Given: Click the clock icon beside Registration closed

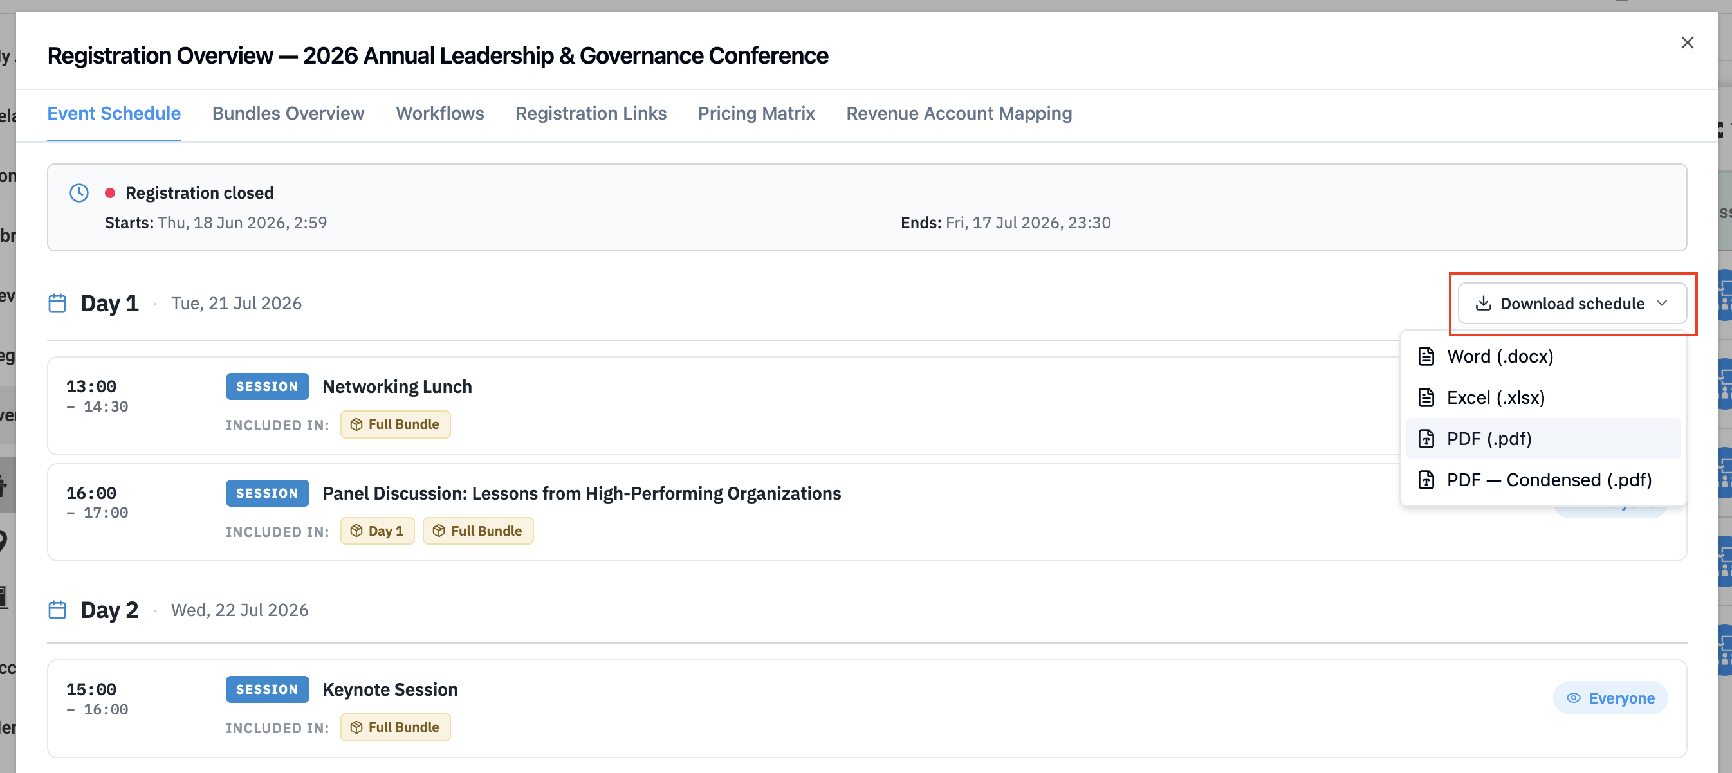Looking at the screenshot, I should coord(79,193).
